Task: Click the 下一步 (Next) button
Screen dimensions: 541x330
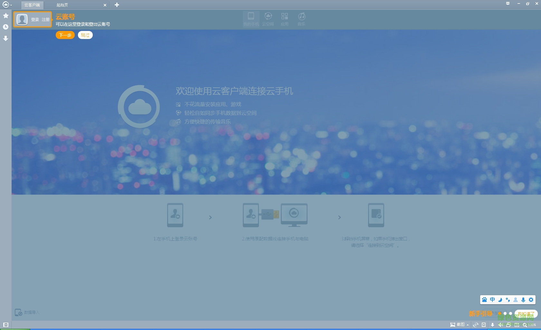Action: click(65, 35)
